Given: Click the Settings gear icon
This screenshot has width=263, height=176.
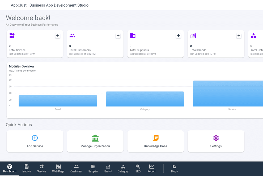Looking at the screenshot, I should pos(216,138).
